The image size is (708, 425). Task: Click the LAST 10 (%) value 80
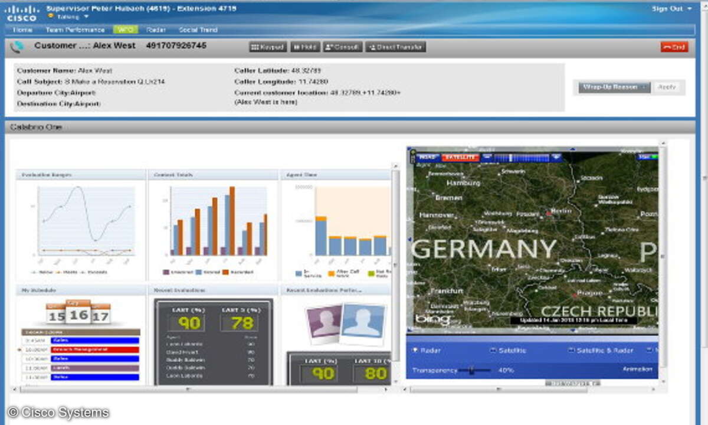[373, 374]
